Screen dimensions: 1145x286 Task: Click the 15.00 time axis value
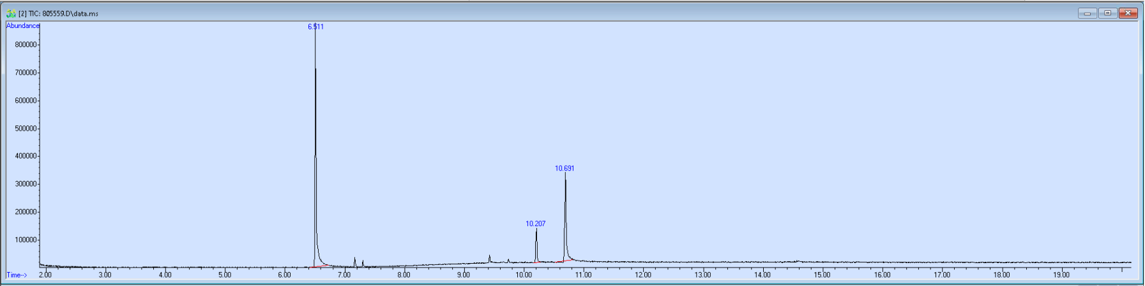tap(822, 275)
